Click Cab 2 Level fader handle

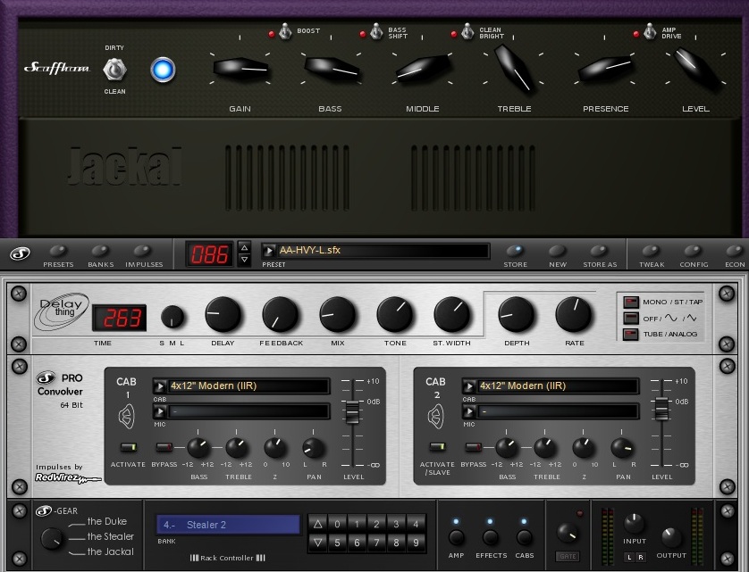point(661,409)
